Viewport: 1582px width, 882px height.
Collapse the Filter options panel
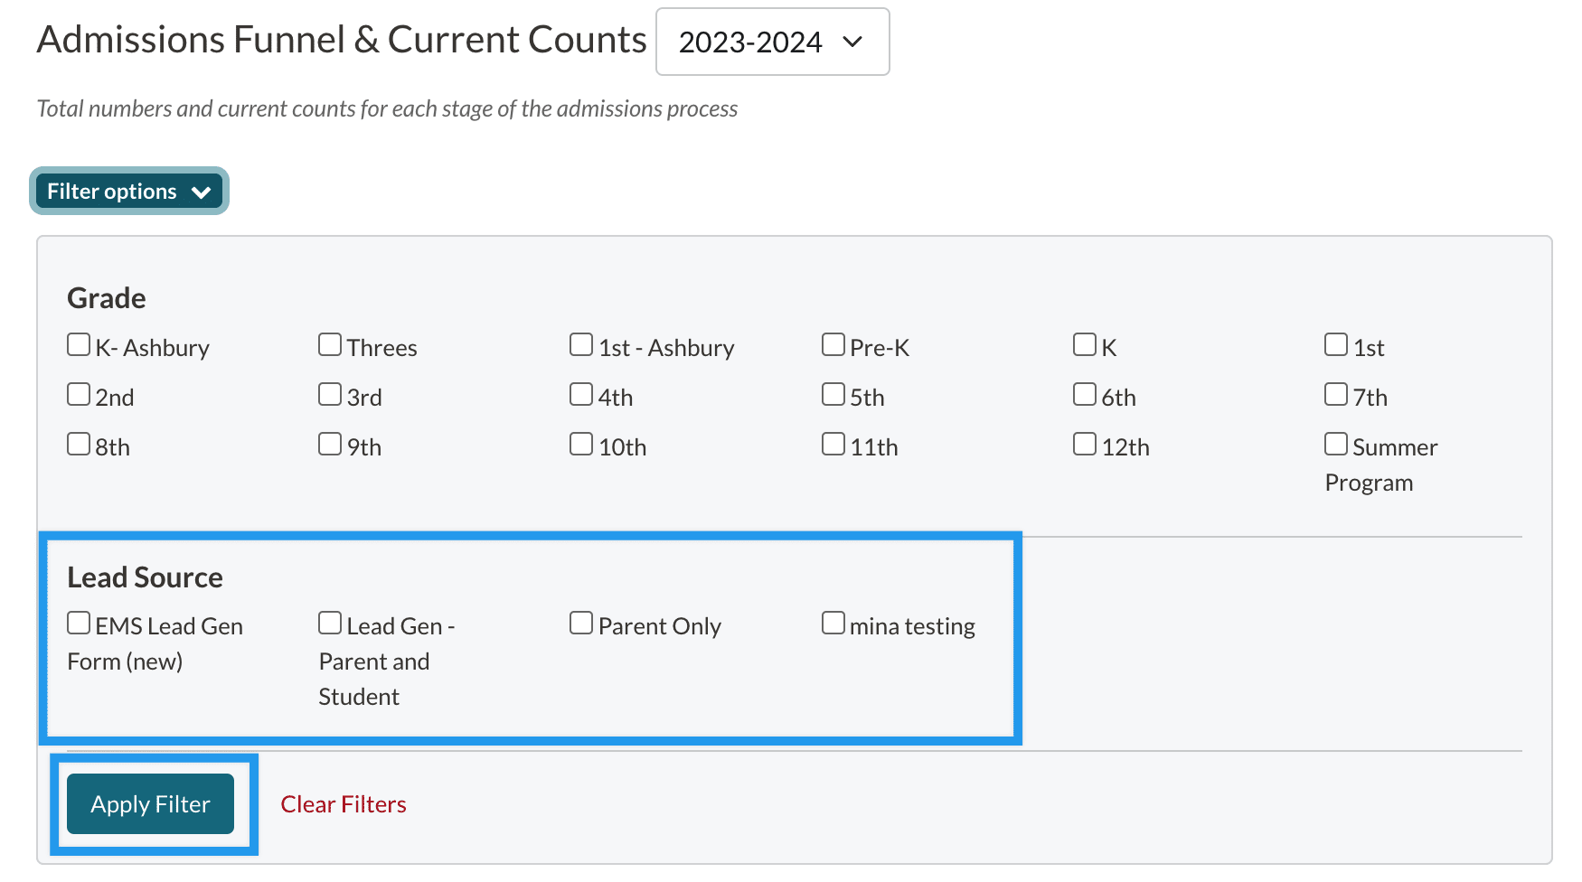point(128,191)
